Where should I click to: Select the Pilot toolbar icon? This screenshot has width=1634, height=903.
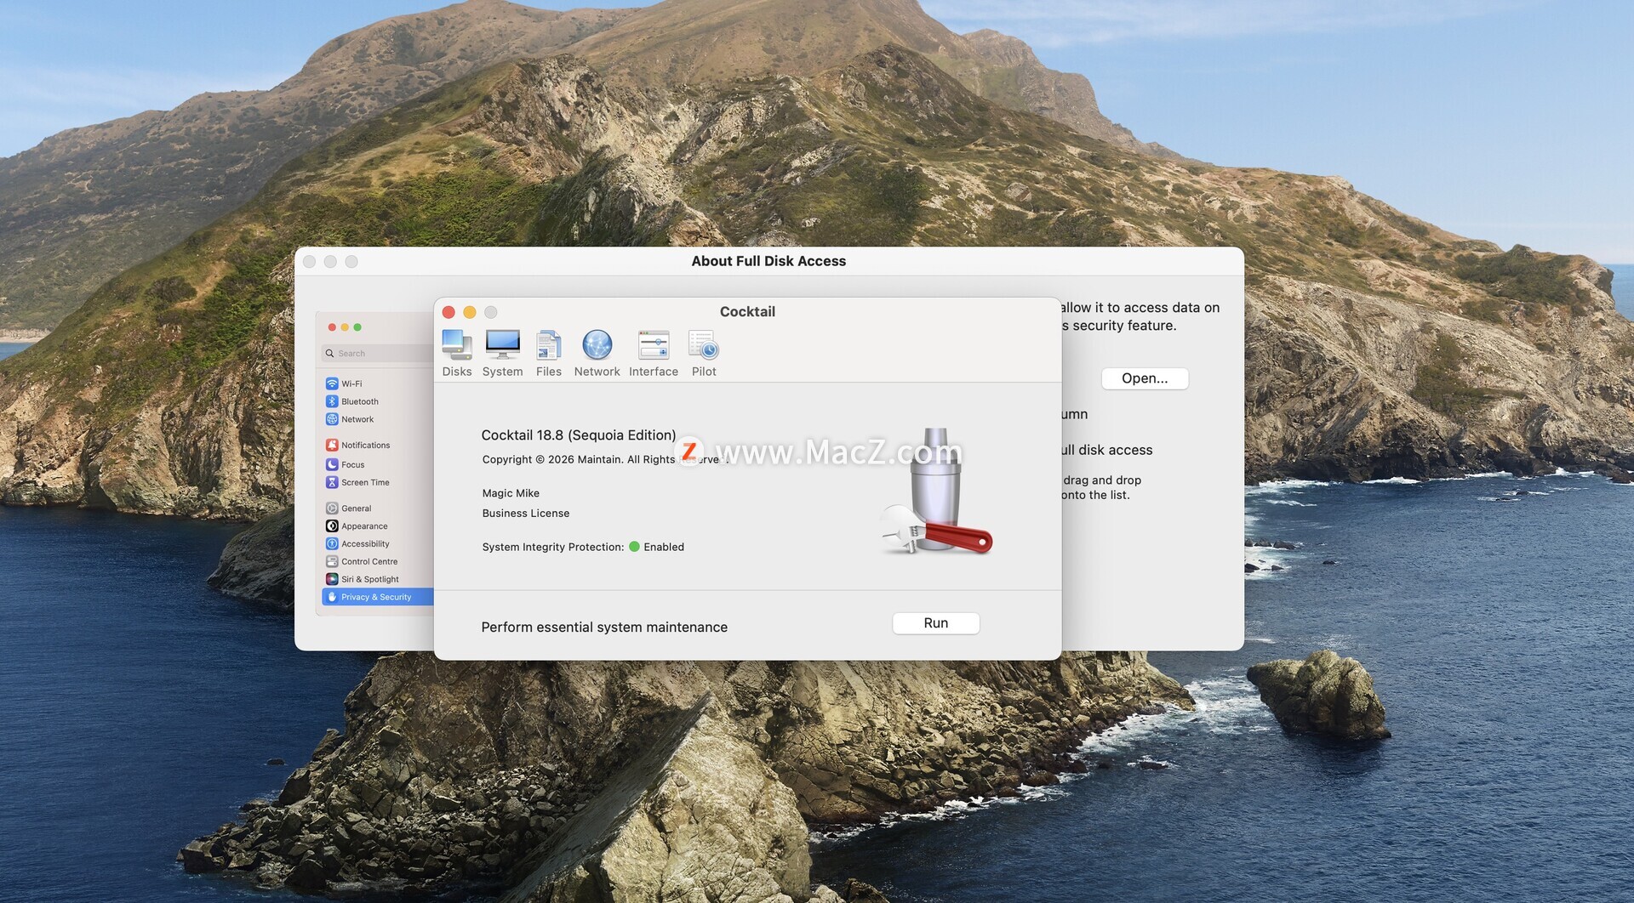tap(703, 352)
